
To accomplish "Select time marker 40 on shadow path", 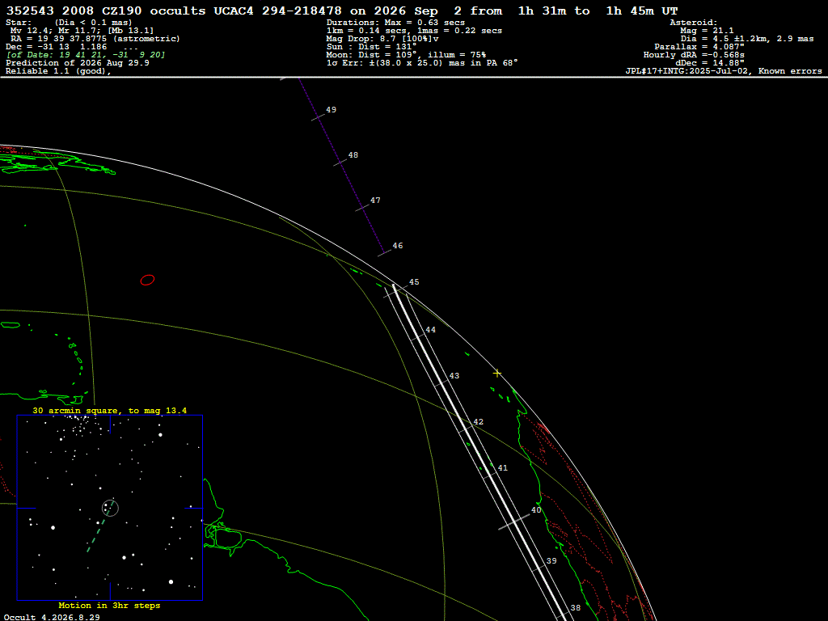I will point(536,510).
